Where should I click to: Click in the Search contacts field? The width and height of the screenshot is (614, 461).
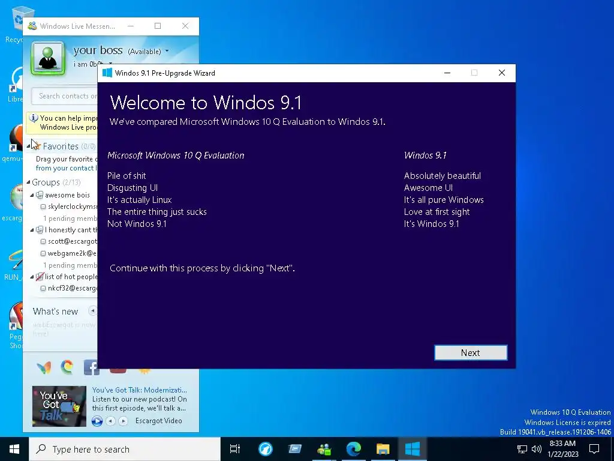coord(65,96)
